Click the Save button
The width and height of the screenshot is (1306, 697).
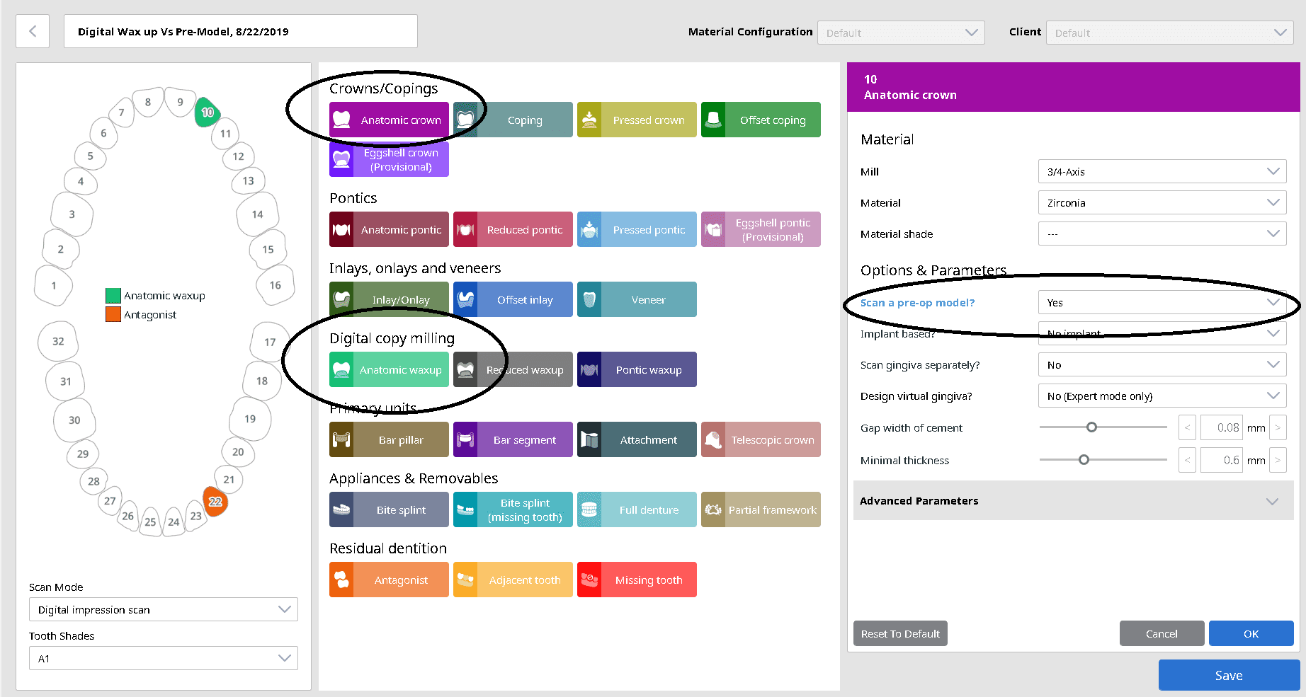click(1228, 675)
